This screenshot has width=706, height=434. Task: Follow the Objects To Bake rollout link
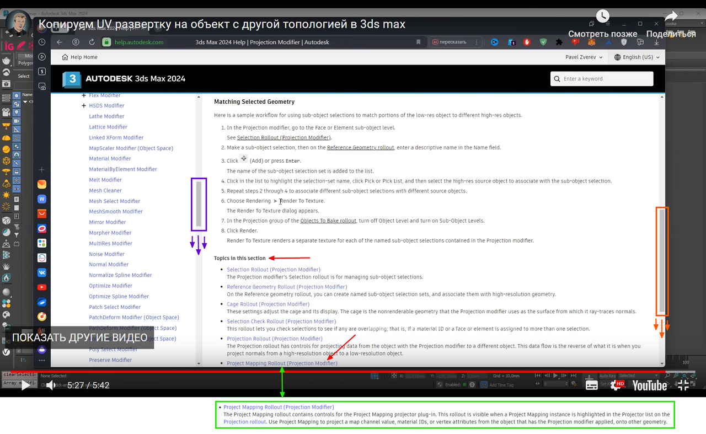[328, 221]
